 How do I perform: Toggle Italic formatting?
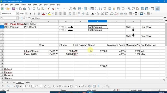click(34, 14)
